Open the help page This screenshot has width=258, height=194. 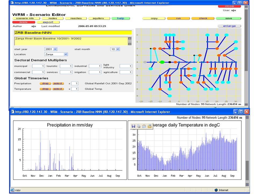(x=121, y=18)
